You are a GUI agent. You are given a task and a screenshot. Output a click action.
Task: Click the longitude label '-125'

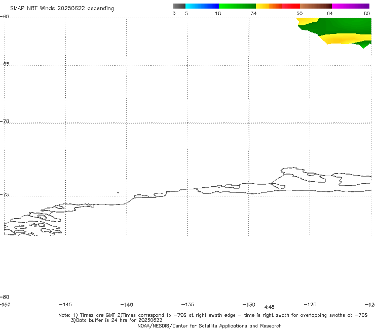310,304
